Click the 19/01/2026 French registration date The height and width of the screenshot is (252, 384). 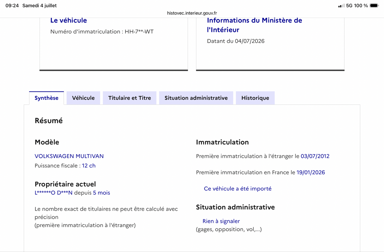pos(311,172)
